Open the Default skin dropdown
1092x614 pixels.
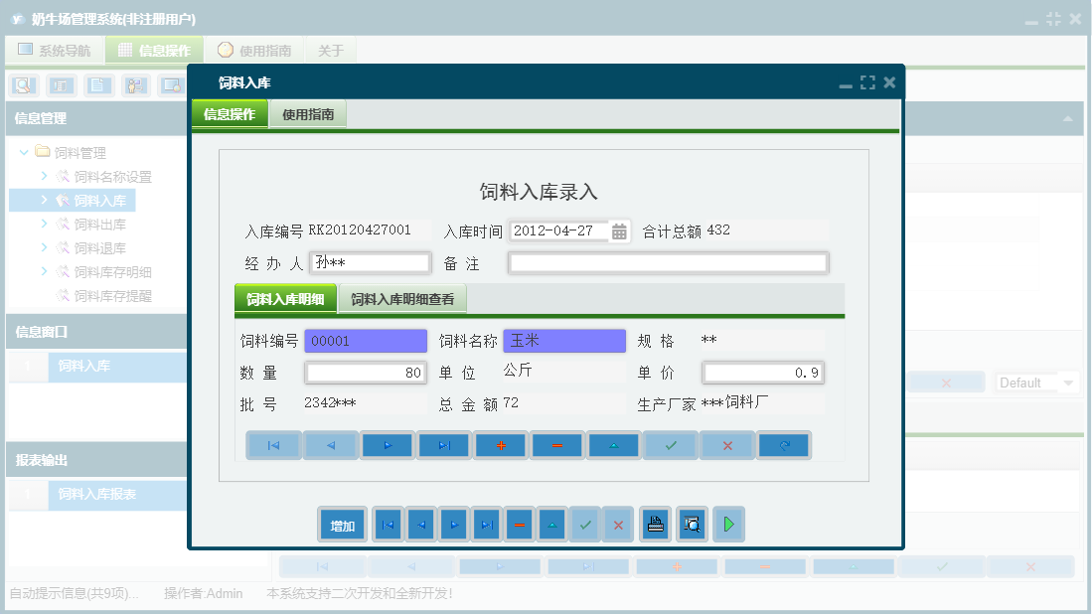point(1036,382)
